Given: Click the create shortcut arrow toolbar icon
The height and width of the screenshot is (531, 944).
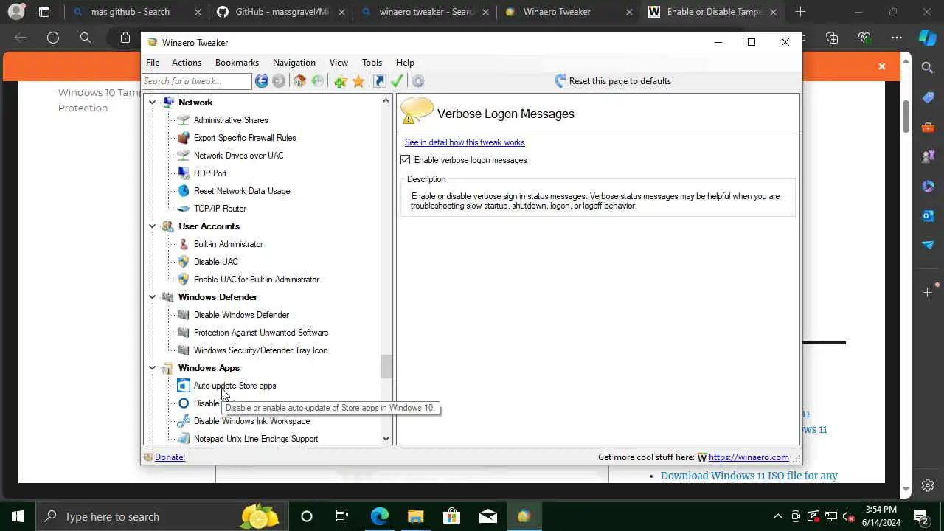Looking at the screenshot, I should tap(379, 81).
